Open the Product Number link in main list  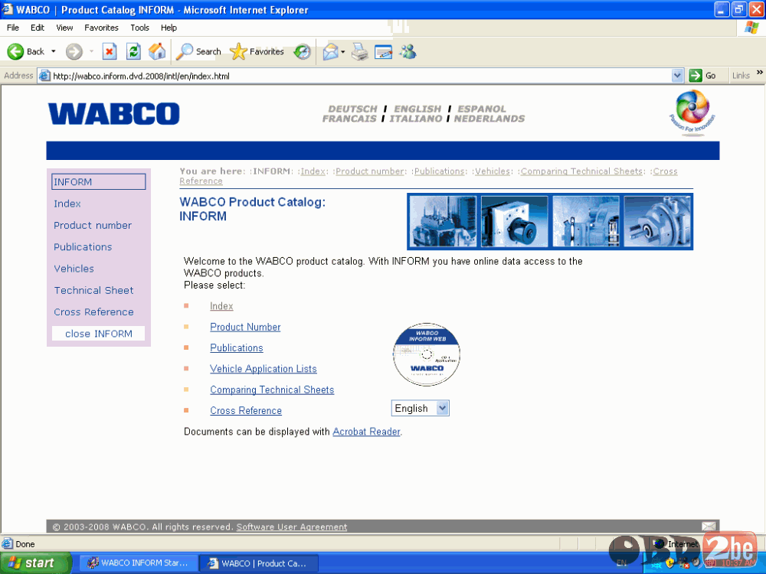[245, 327]
